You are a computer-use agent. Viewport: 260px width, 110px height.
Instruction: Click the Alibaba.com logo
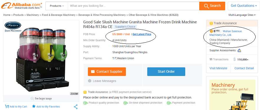pyautogui.click(x=22, y=6)
